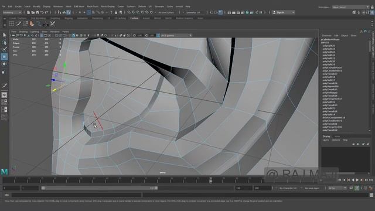Open the Mesh Tools menu

93,6
